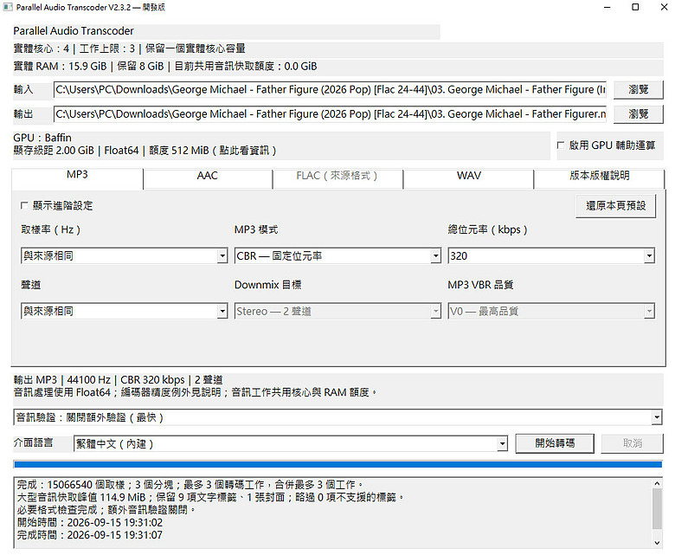This screenshot has width=675, height=555.
Task: Switch to the AAC tab
Action: 208,176
